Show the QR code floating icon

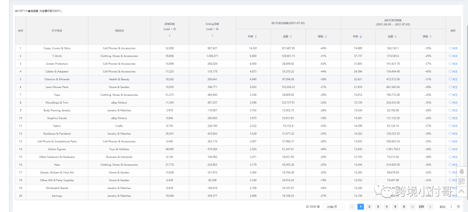[x=461, y=182]
